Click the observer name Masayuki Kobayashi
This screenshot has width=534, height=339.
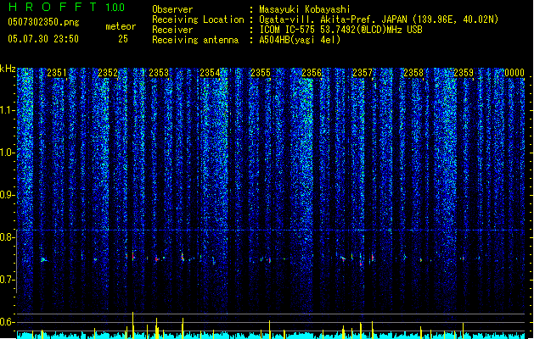(x=305, y=9)
